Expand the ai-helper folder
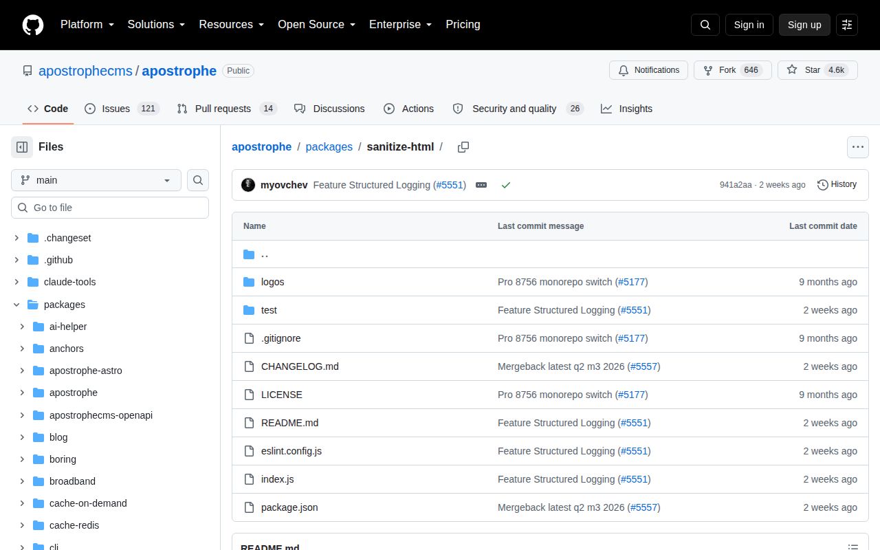 (x=22, y=327)
